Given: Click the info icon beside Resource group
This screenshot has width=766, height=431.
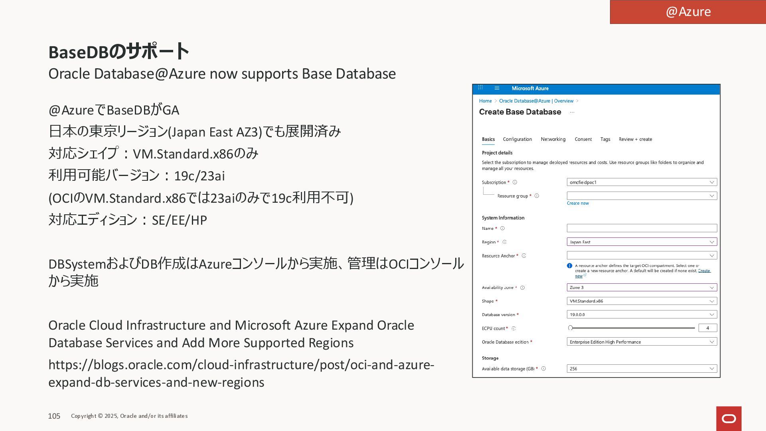Looking at the screenshot, I should point(537,196).
